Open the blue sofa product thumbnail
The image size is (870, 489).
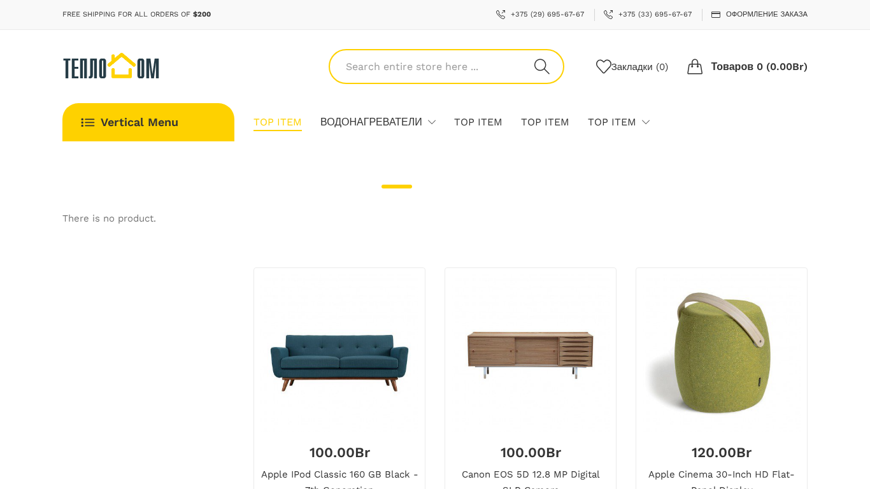point(339,352)
